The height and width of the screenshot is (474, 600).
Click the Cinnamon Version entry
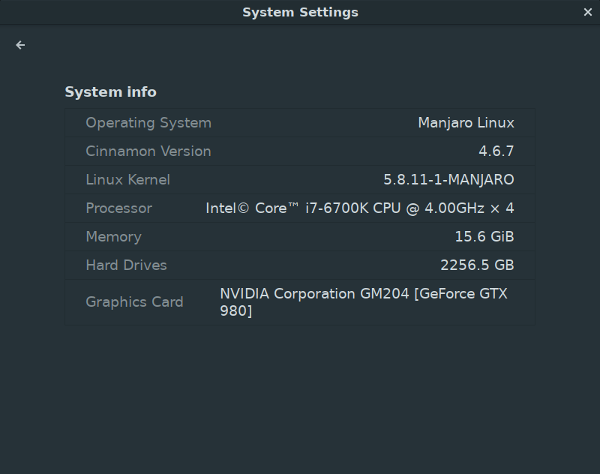click(300, 151)
